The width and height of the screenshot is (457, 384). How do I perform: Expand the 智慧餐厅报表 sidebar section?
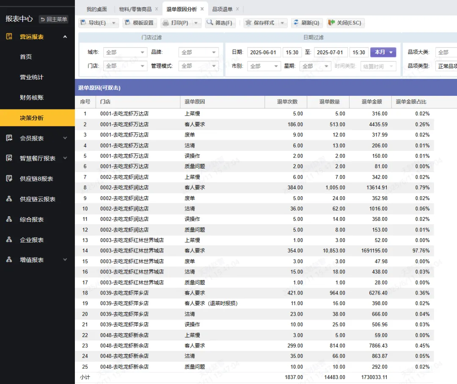[x=65, y=159]
